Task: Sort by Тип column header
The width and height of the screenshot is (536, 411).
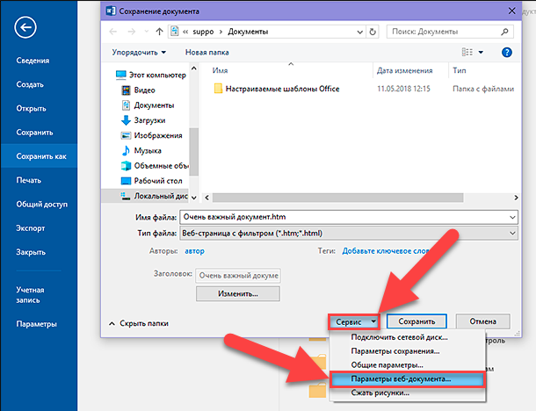Action: [x=460, y=70]
